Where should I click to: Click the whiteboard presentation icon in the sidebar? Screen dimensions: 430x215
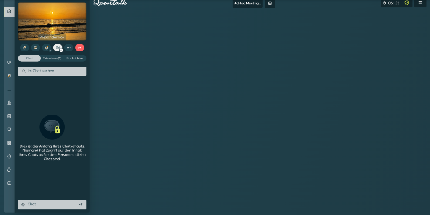tap(9, 129)
